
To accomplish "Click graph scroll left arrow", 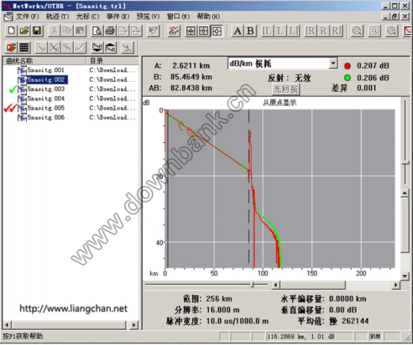I will (x=276, y=285).
